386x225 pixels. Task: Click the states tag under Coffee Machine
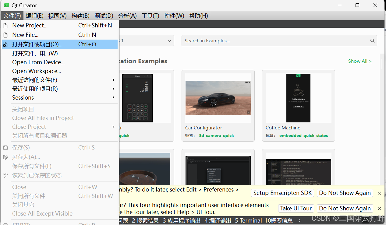coord(322,136)
